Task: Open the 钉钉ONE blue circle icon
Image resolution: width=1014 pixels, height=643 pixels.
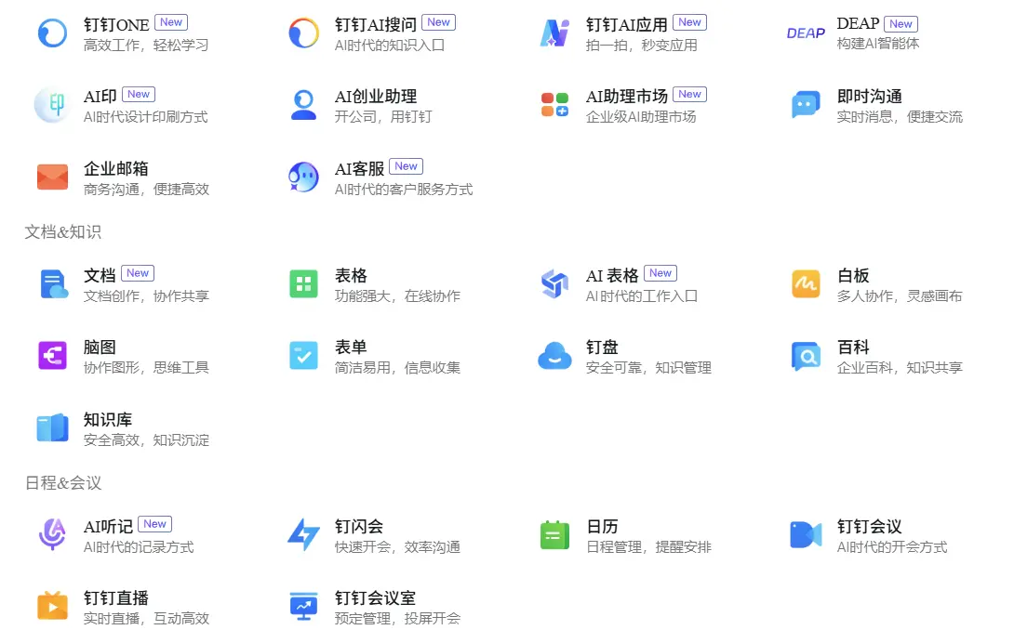Action: [52, 33]
